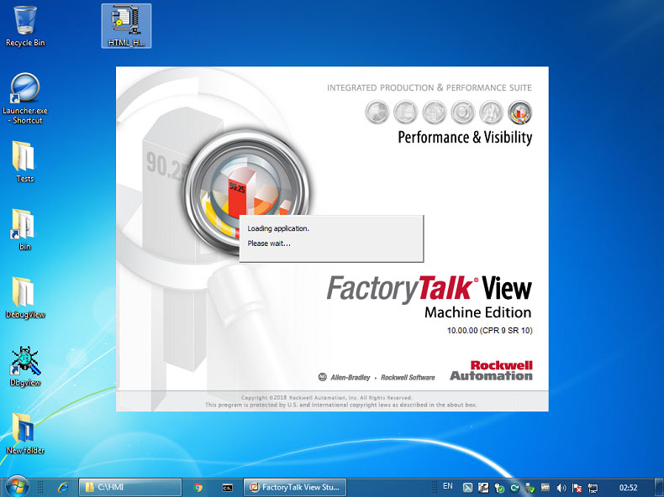
Task: Launch Internet Explorer from taskbar
Action: (x=63, y=487)
